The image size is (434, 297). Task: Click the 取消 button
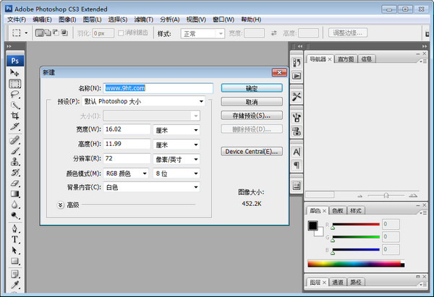[252, 102]
